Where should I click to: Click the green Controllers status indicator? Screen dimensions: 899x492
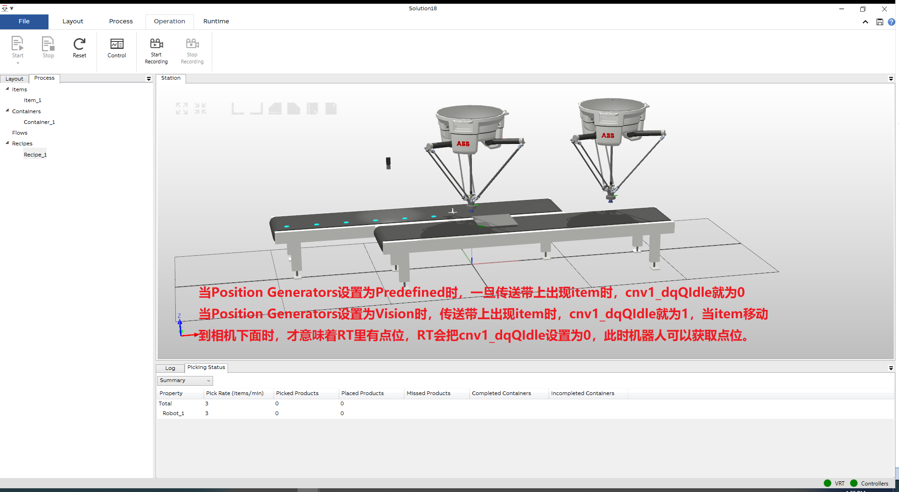tap(854, 483)
